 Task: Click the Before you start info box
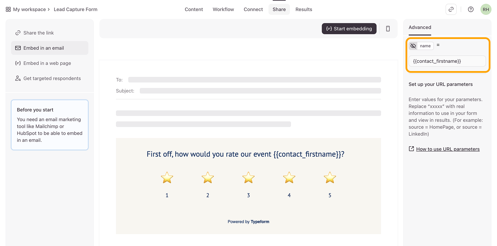(x=50, y=125)
